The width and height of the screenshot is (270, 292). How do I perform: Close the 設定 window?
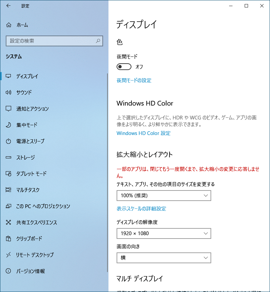click(262, 6)
